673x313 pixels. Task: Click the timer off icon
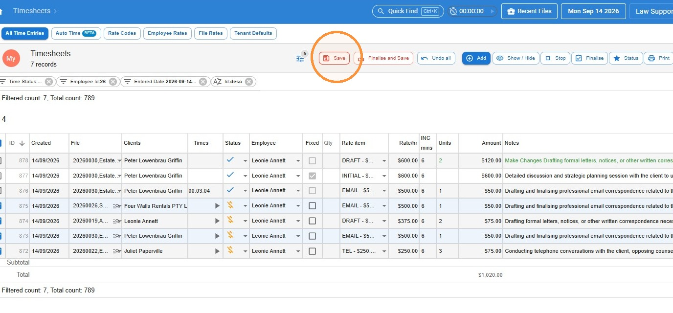click(x=453, y=11)
